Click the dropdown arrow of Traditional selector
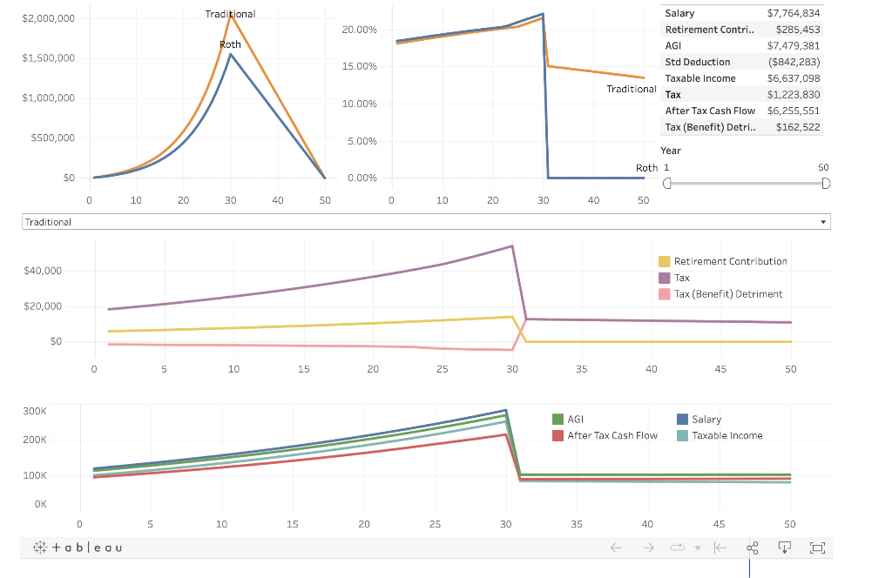Screen dimensions: 892x578 (x=822, y=222)
